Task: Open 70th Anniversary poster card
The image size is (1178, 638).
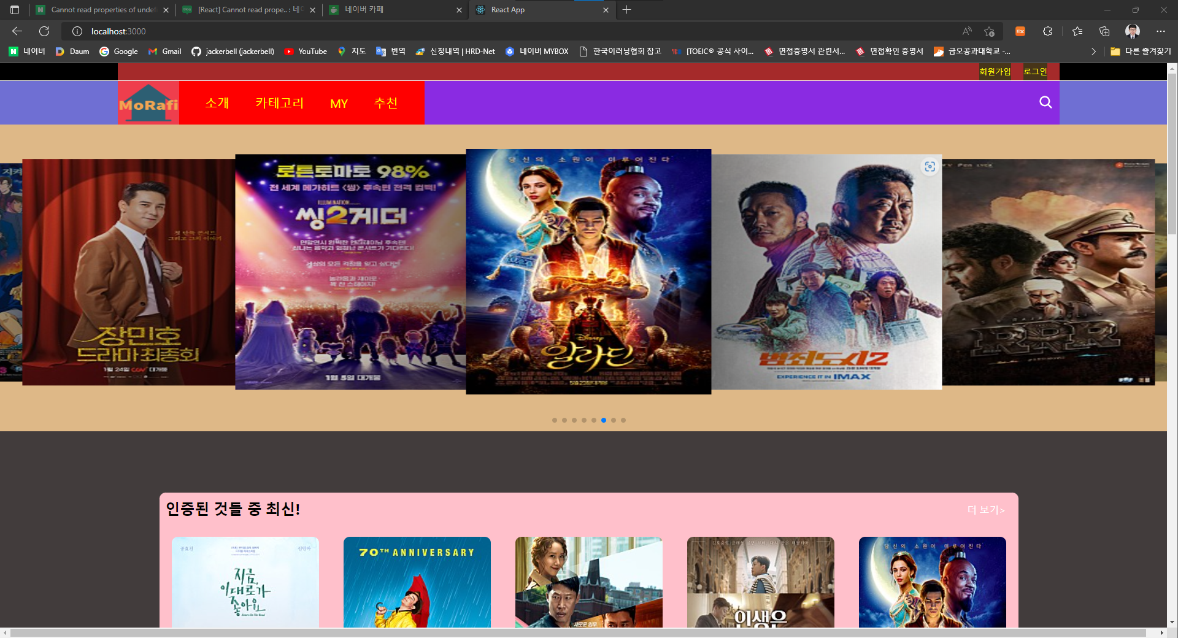Action: pyautogui.click(x=417, y=582)
